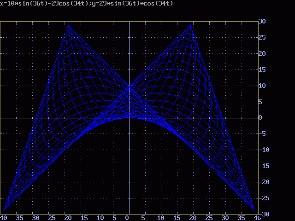This screenshot has width=295, height=221.
Task: Click the curve's bottom-left pointed tip
Action: [x=4, y=211]
